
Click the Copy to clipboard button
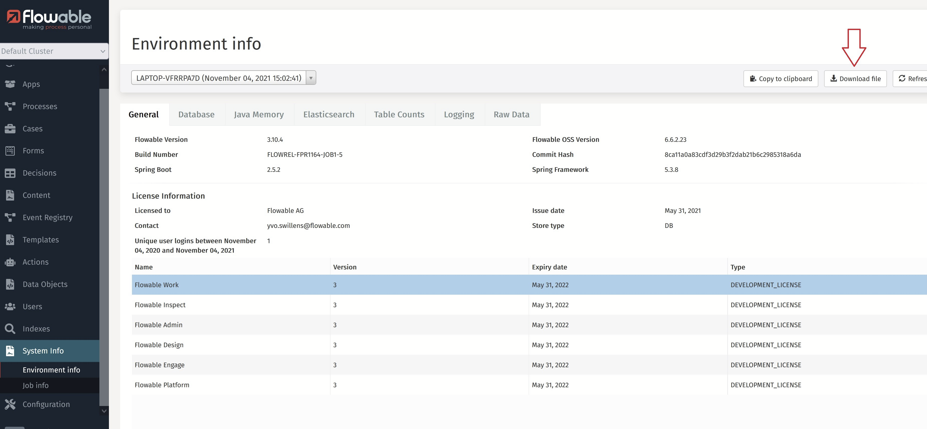(781, 79)
